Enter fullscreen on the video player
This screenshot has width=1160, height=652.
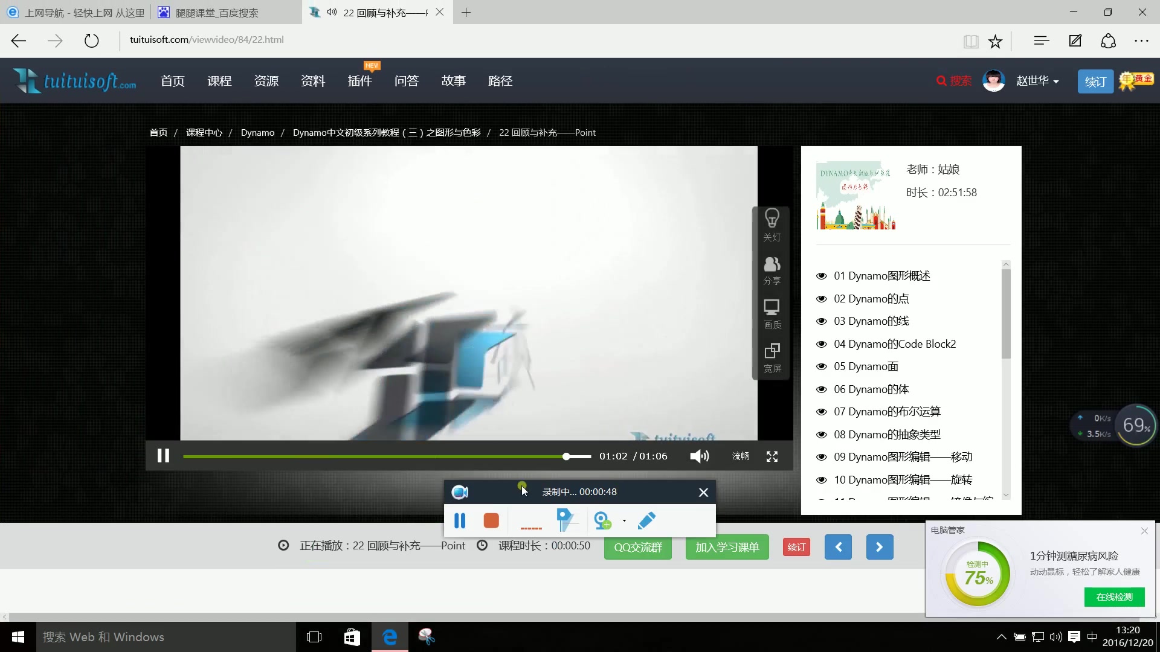coord(772,457)
